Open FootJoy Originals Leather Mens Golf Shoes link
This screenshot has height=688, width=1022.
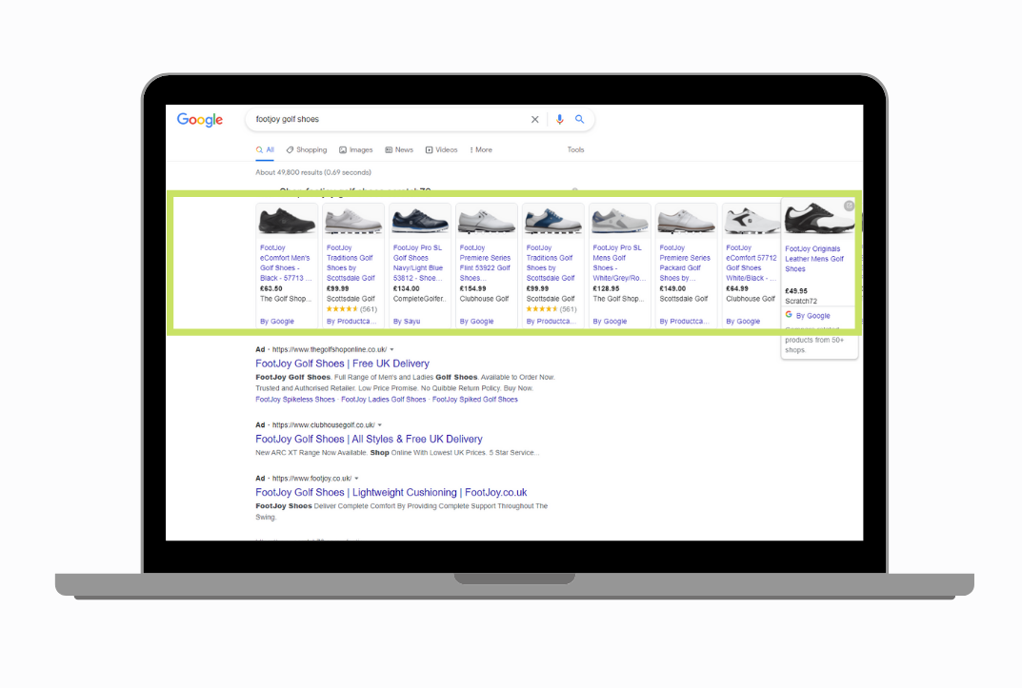coord(814,259)
